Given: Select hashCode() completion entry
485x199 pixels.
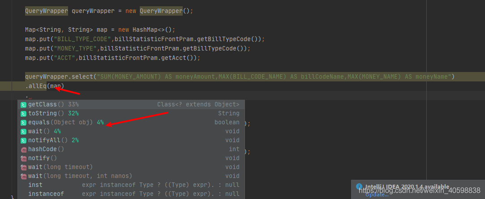Looking at the screenshot, I should 131,149.
